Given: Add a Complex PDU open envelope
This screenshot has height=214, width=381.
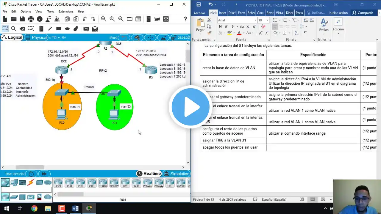Looking at the screenshot, I should click(x=95, y=29).
